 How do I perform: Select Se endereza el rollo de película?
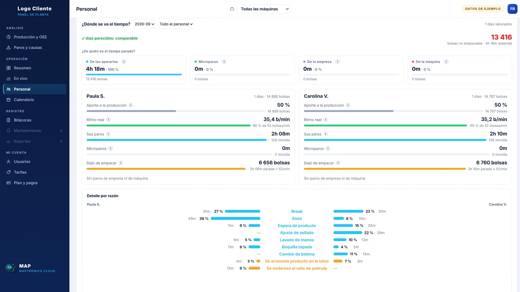tap(297, 268)
